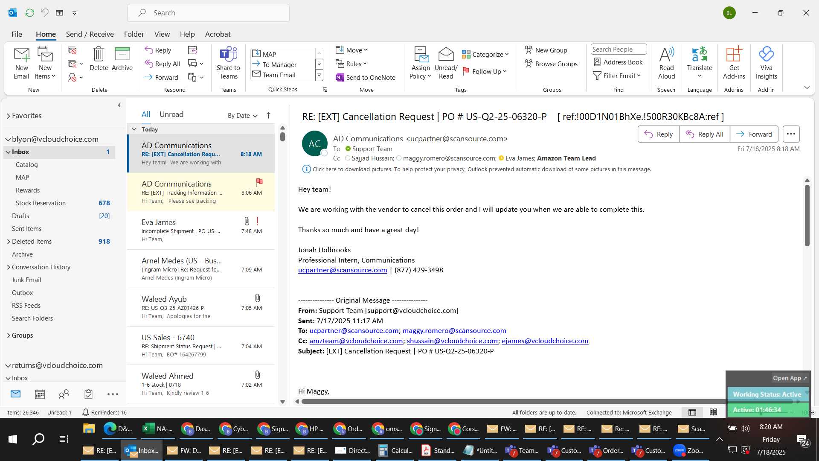
Task: Collapse the Today message group
Action: (134, 129)
